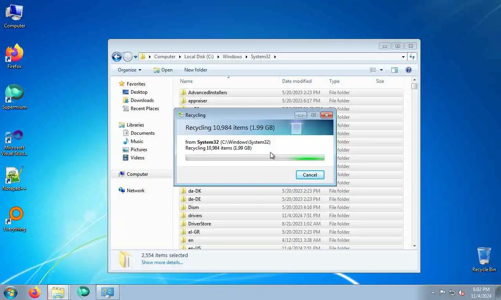Select Favorites in the navigation pane
The height and width of the screenshot is (300, 501).
(136, 84)
